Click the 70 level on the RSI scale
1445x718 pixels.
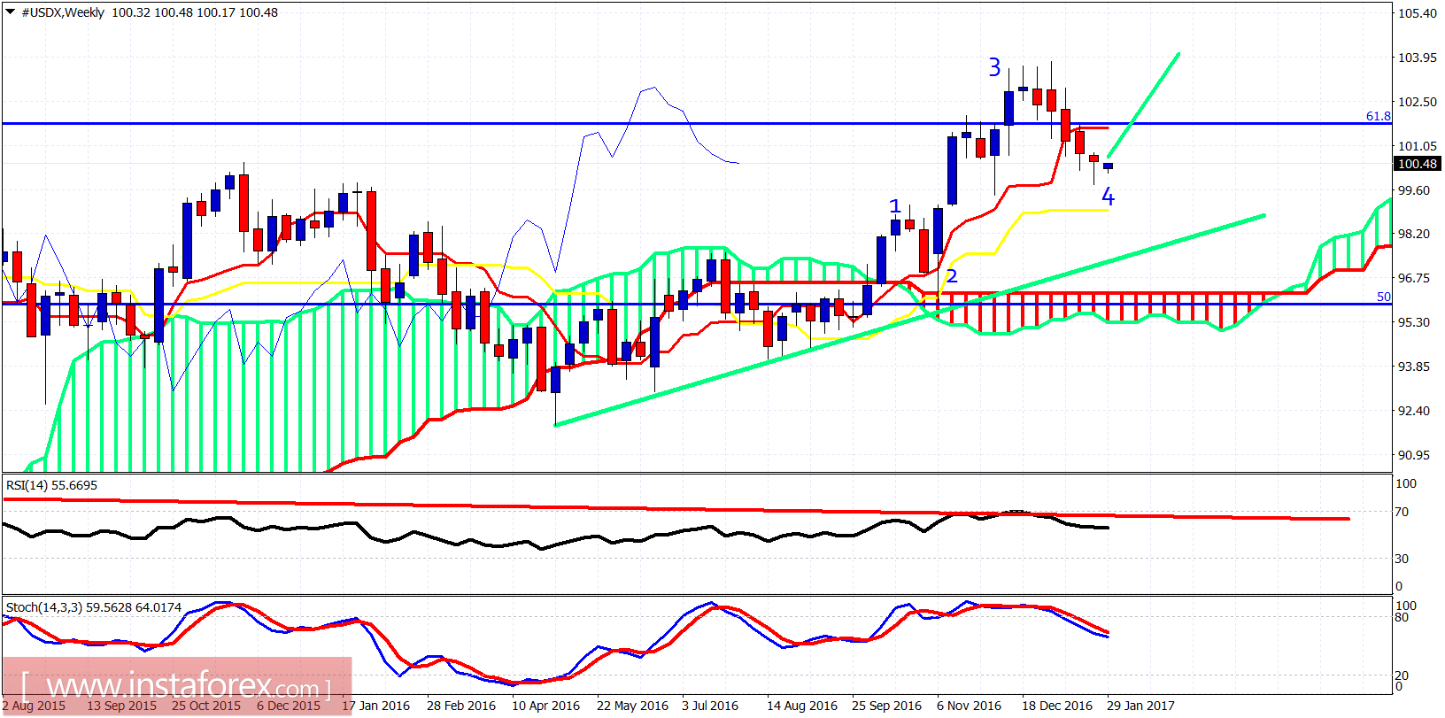(1402, 512)
